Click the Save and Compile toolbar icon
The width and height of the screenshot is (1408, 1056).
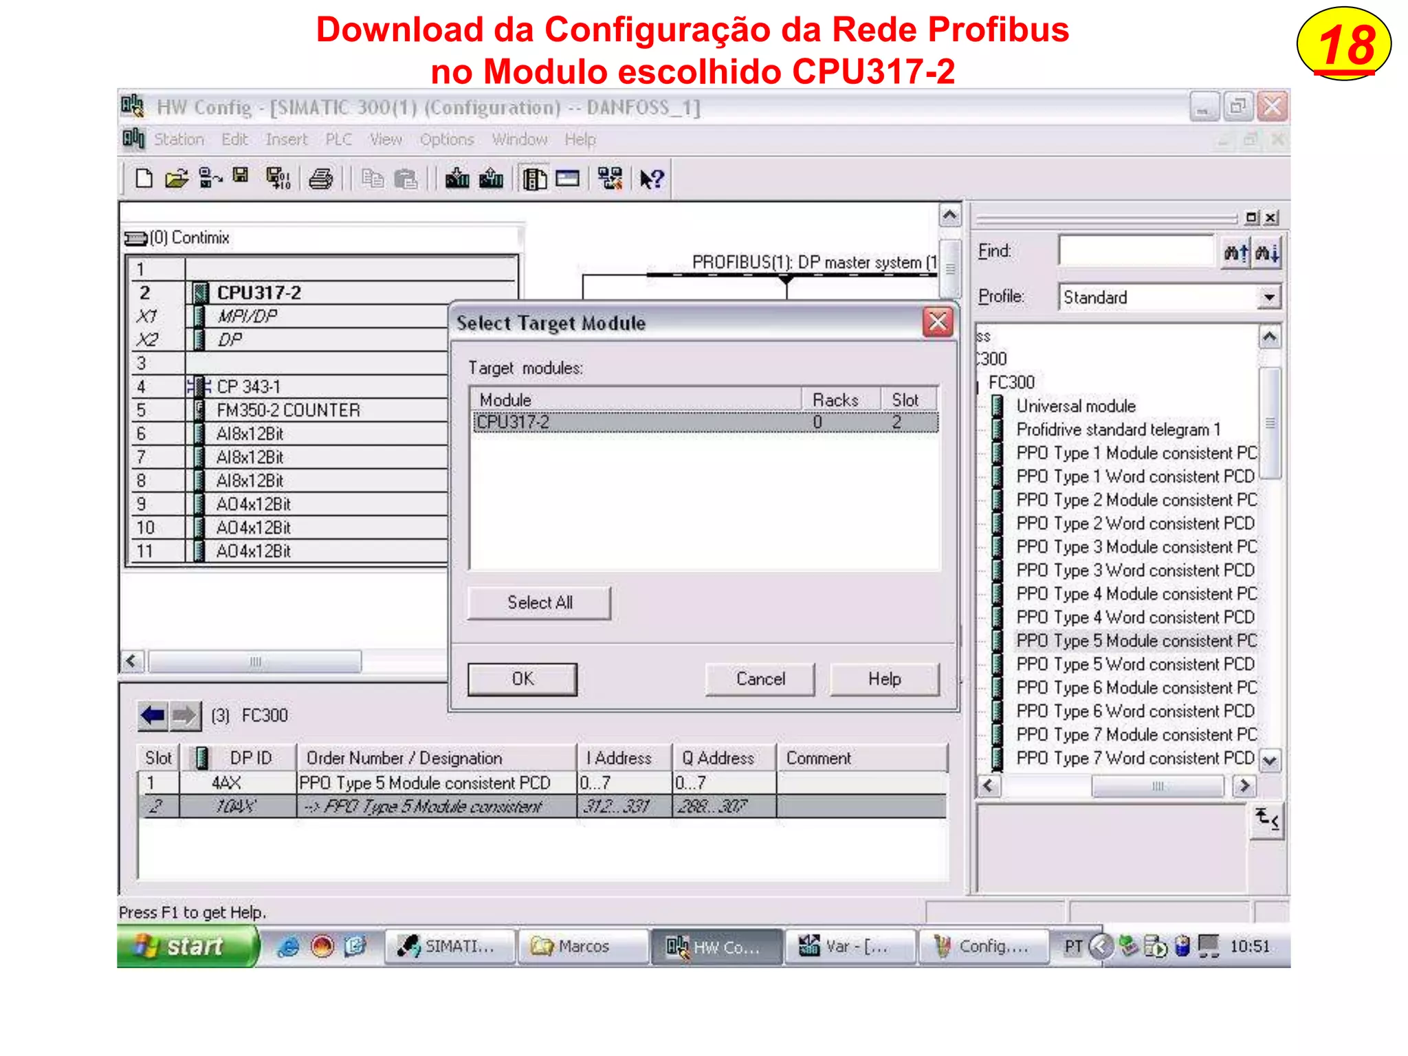278,179
